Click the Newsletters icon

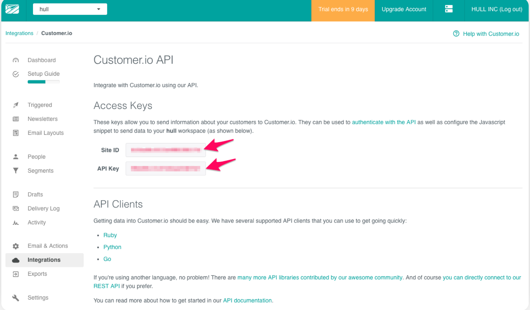click(x=16, y=119)
